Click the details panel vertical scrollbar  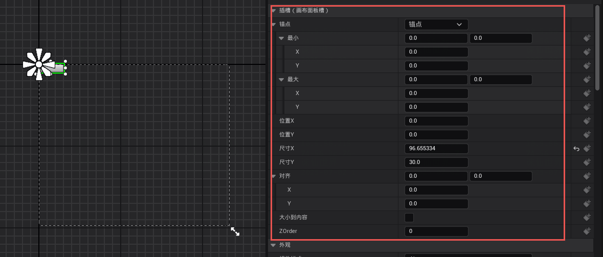click(597, 48)
